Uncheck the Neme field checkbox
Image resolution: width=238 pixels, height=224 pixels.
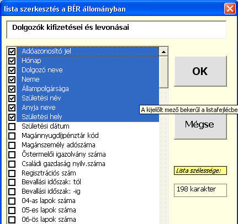pos(12,79)
